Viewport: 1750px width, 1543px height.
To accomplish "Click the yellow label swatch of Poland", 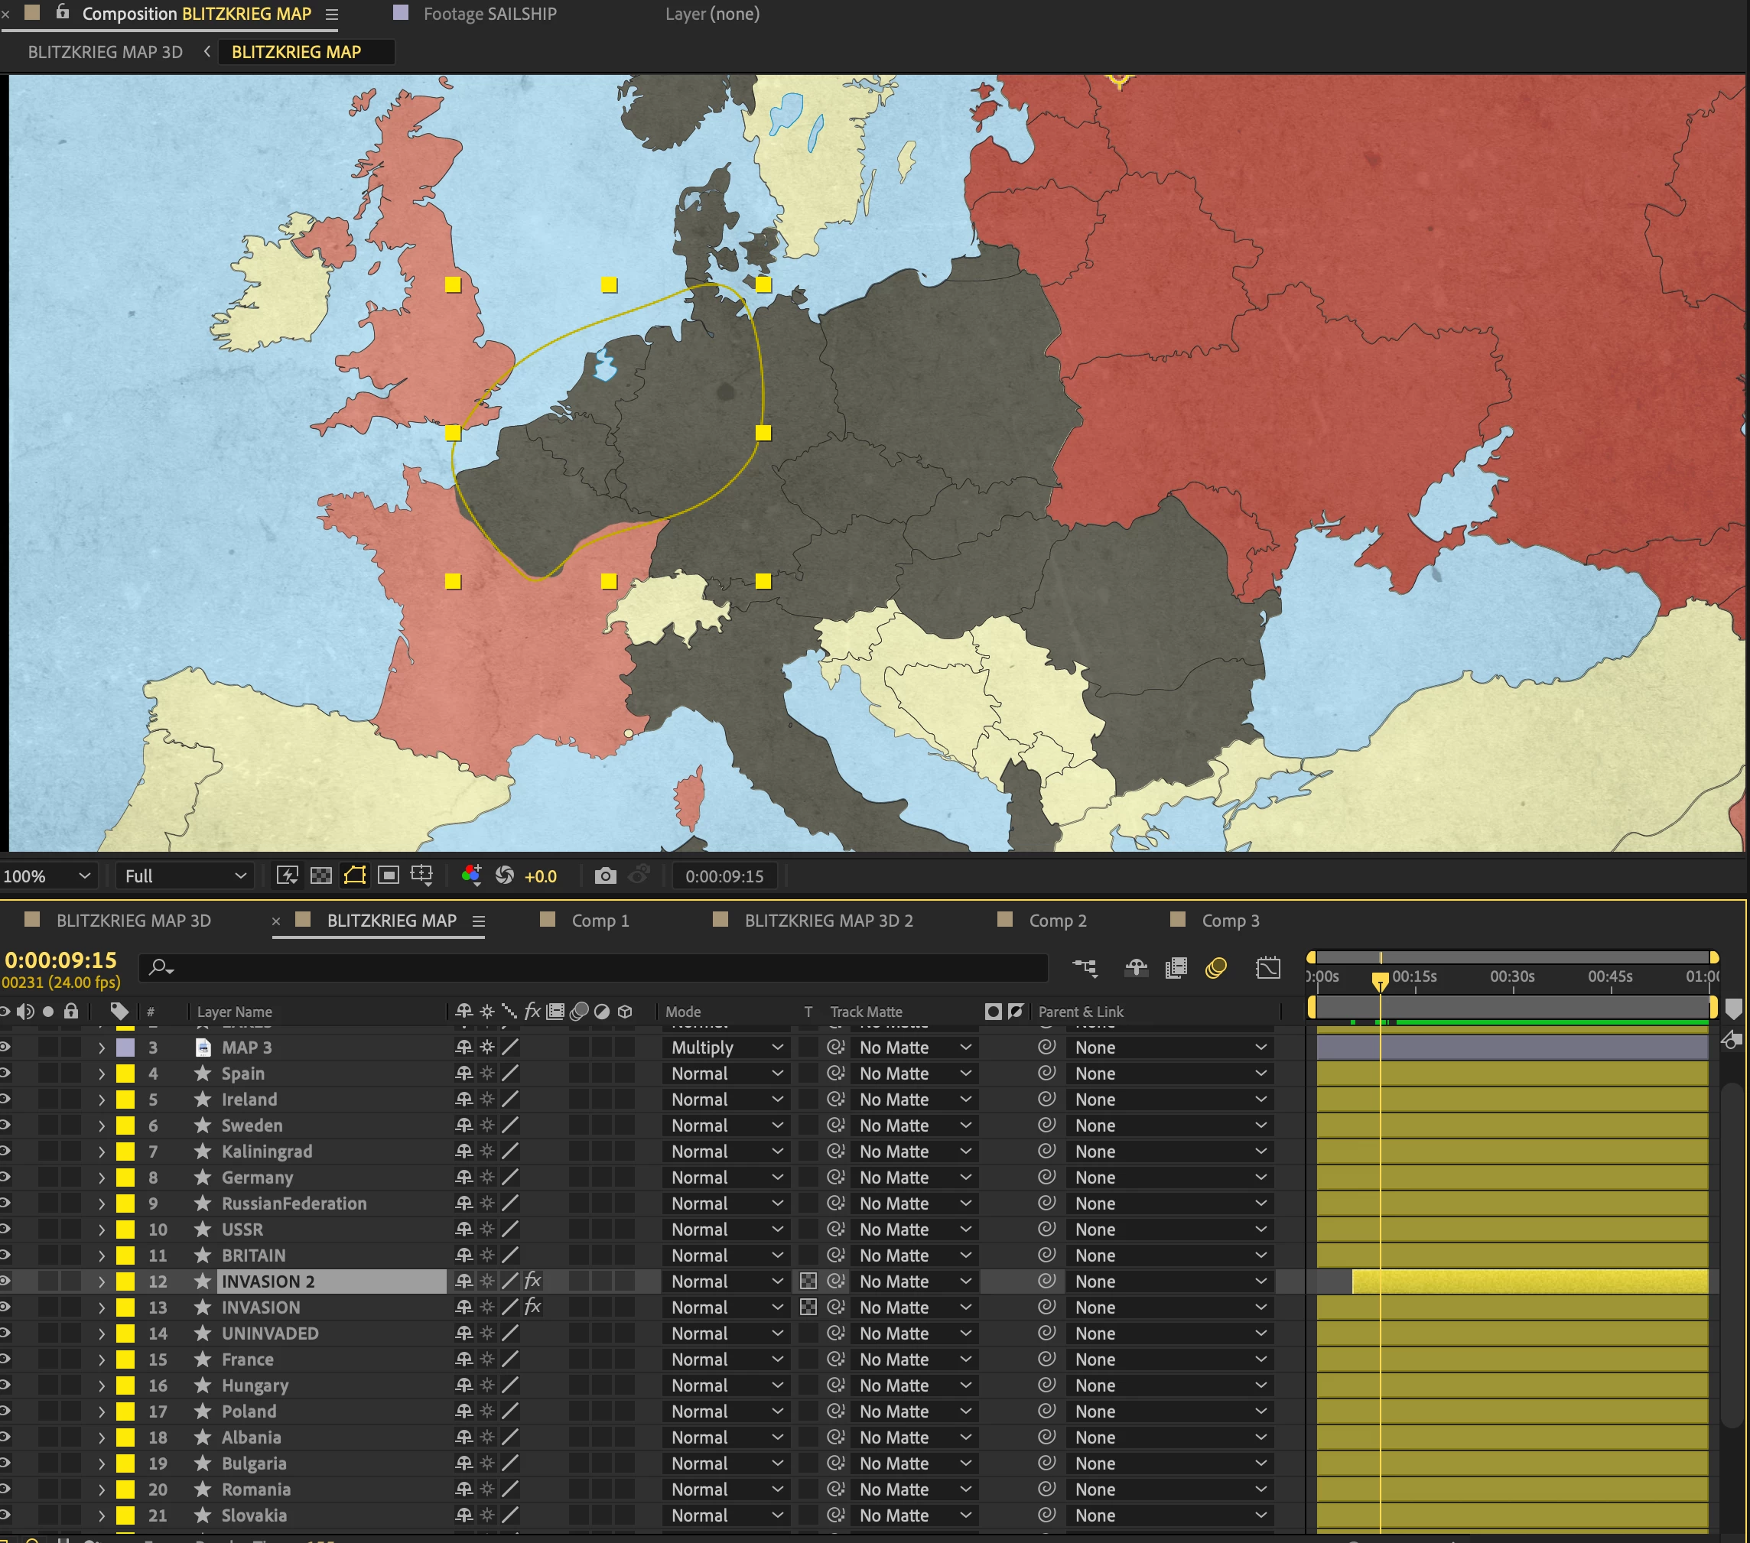I will tap(126, 1411).
